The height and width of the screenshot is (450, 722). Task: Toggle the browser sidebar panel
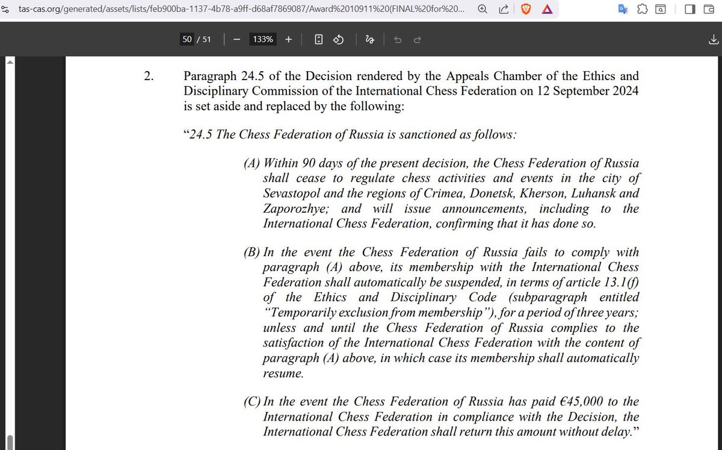690,9
